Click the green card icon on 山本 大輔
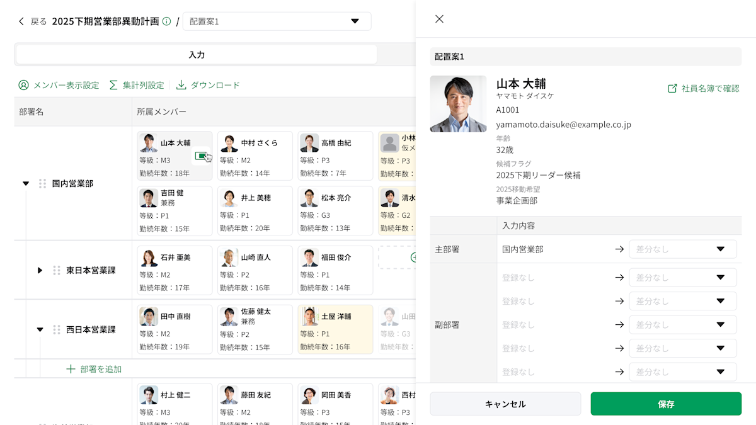Image resolution: width=756 pixels, height=425 pixels. (200, 156)
